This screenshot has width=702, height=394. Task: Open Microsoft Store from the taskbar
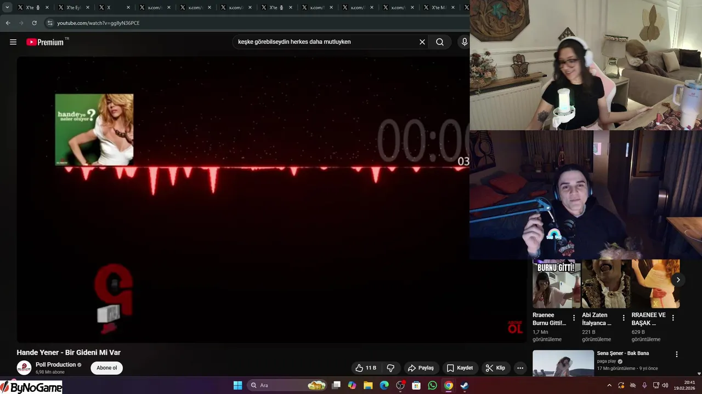[x=416, y=385]
